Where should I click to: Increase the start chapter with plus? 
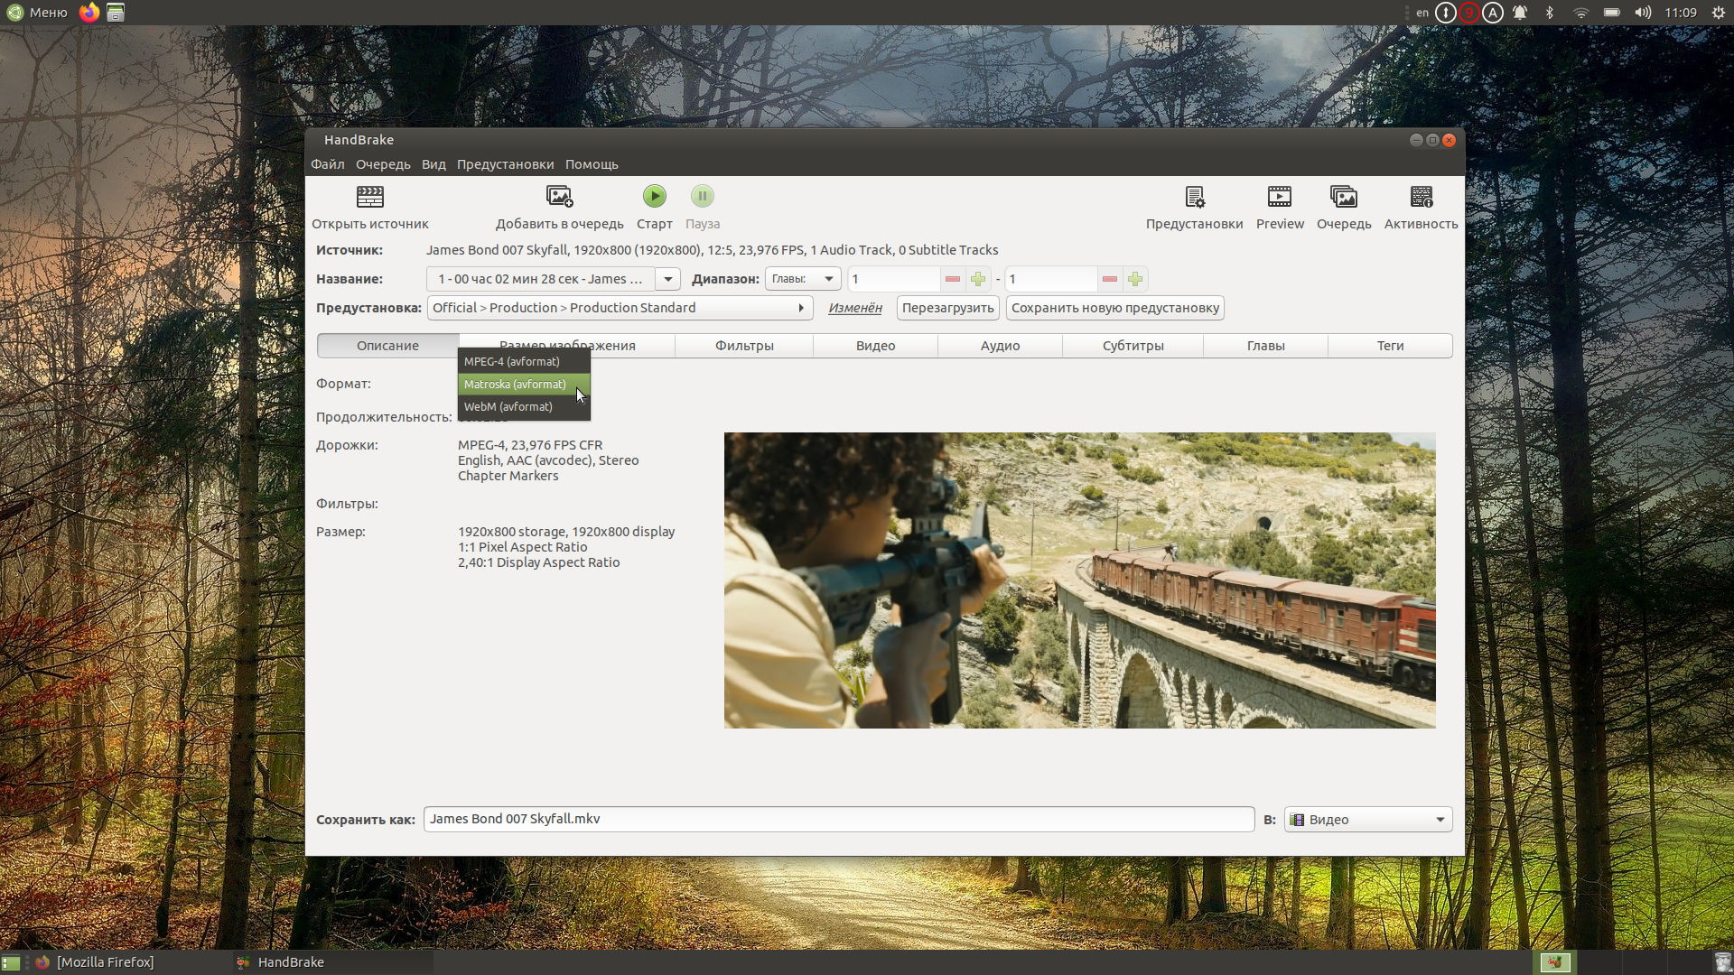pyautogui.click(x=978, y=279)
